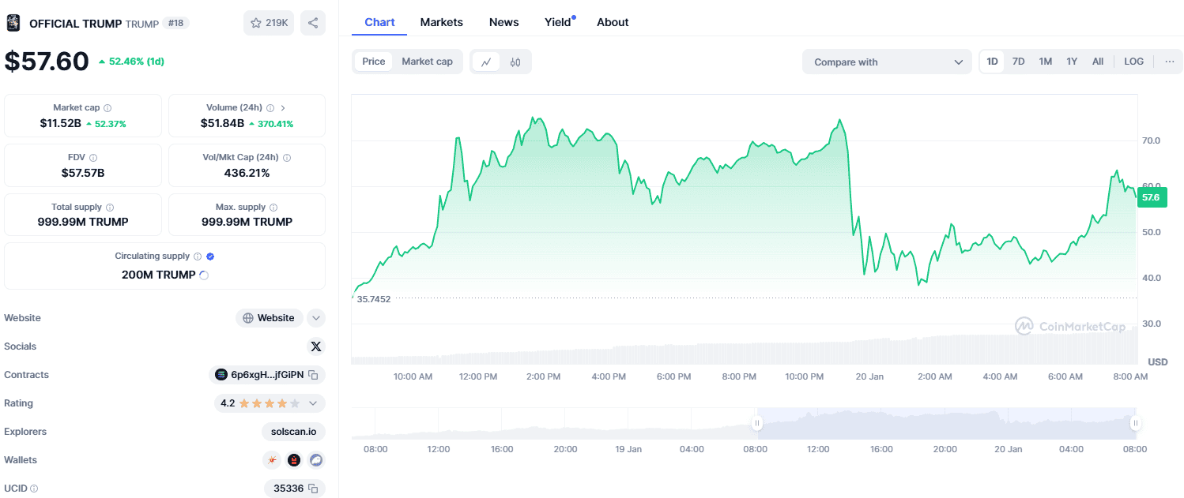The height and width of the screenshot is (498, 1184).
Task: Open the solscan.io explorer link
Action: (292, 432)
